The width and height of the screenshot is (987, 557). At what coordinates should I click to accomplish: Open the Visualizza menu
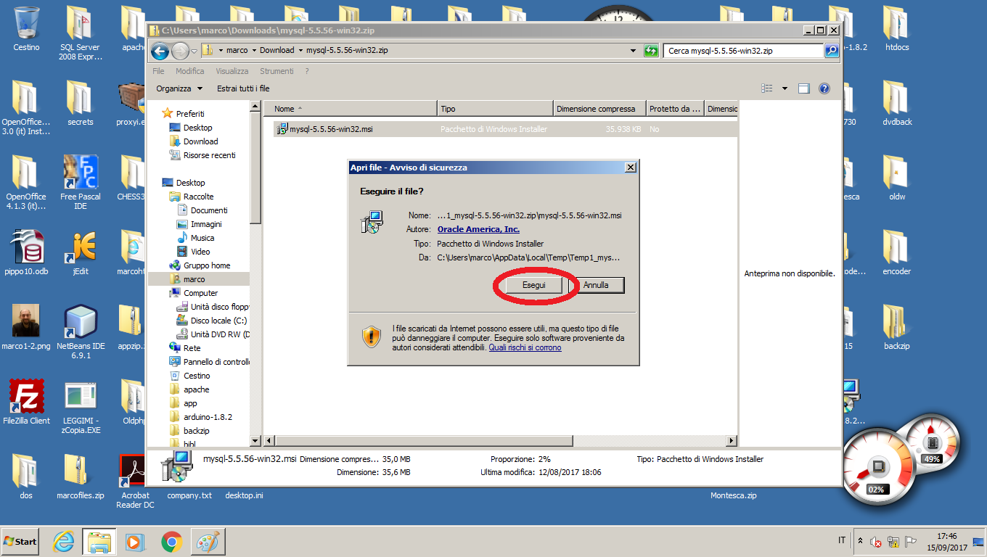(232, 71)
